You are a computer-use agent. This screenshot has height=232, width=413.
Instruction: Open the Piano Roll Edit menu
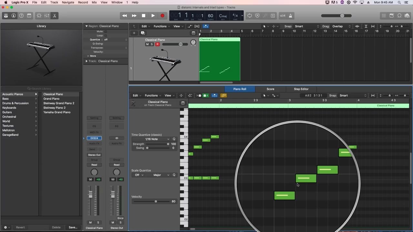click(136, 95)
